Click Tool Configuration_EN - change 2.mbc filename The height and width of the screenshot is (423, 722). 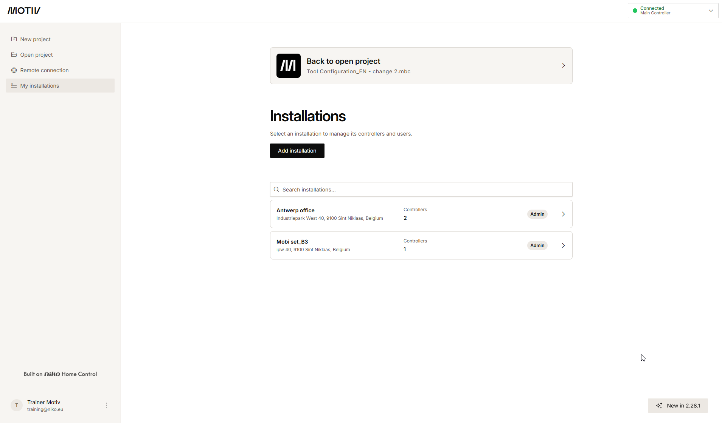point(359,71)
